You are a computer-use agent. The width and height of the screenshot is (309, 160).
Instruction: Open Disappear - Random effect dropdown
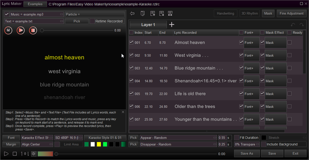pos(178,144)
